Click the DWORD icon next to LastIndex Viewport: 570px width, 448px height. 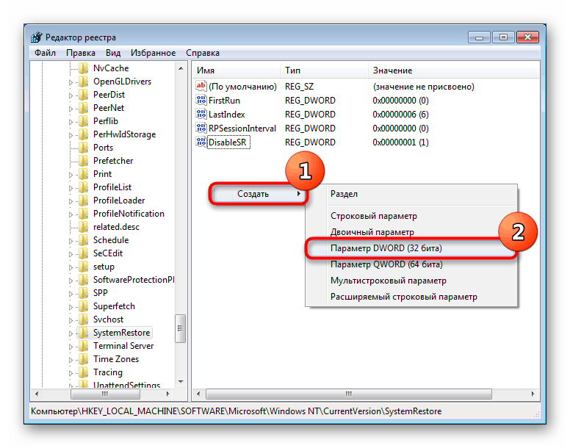click(201, 114)
